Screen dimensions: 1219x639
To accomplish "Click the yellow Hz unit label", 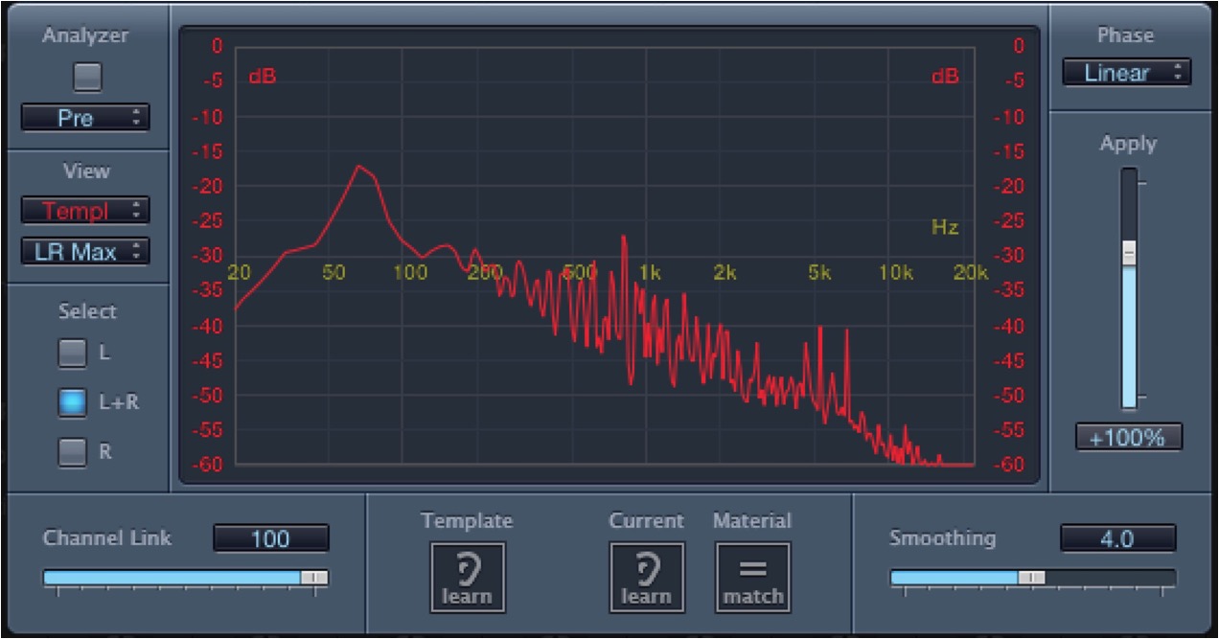I will click(x=945, y=228).
